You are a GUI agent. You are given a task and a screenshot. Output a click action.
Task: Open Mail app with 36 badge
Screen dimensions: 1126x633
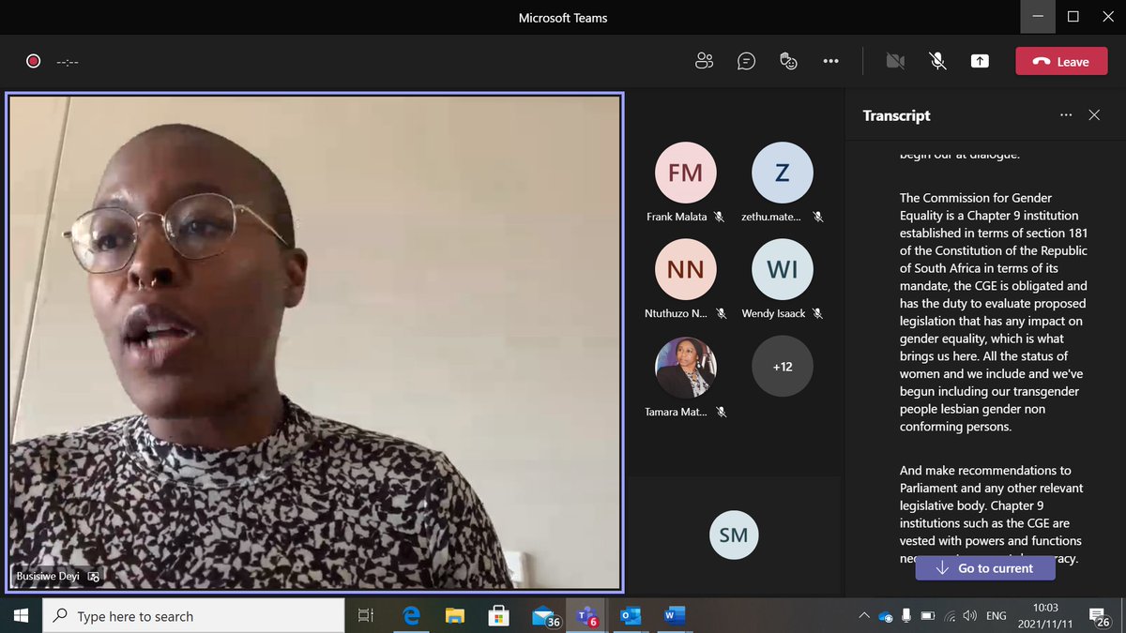click(544, 616)
